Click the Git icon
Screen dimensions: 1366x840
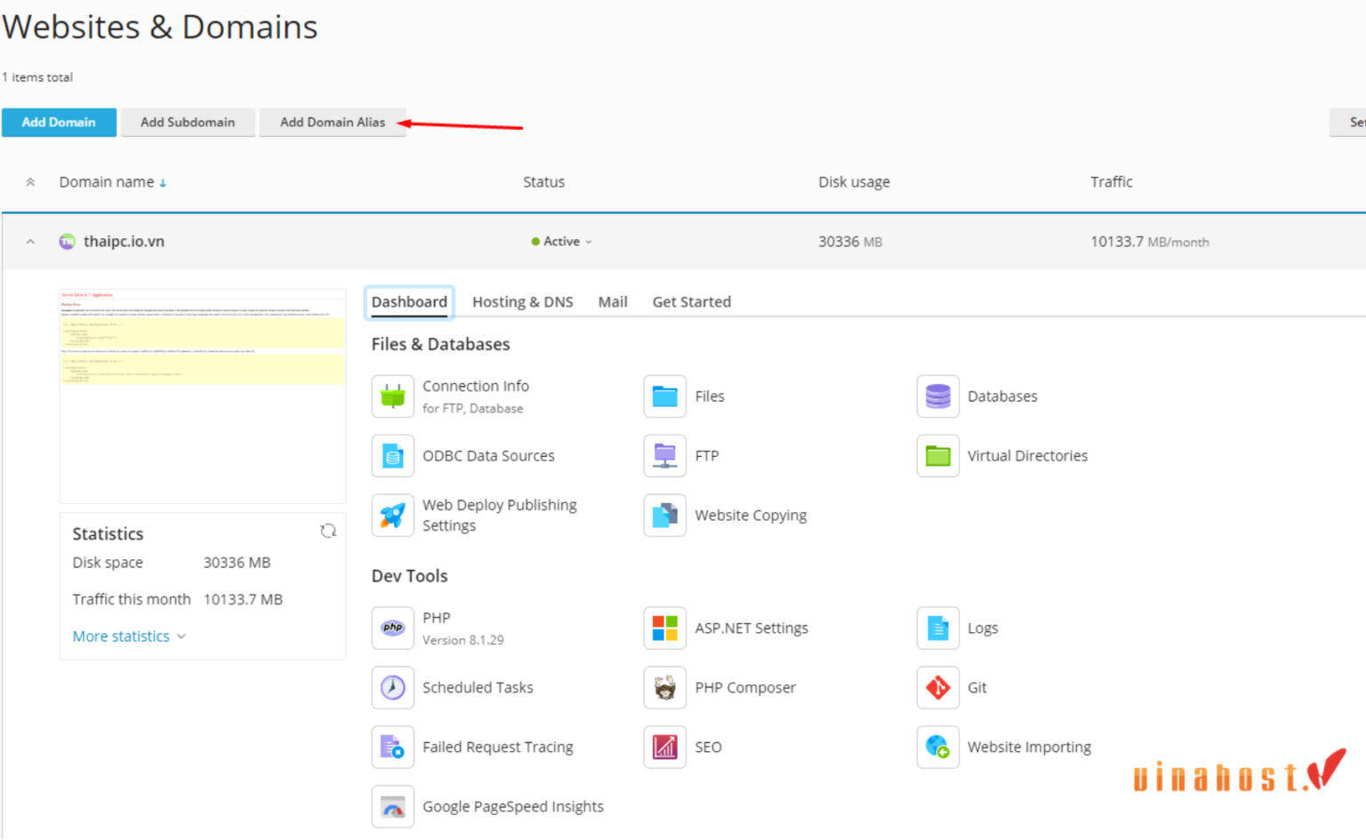(937, 688)
